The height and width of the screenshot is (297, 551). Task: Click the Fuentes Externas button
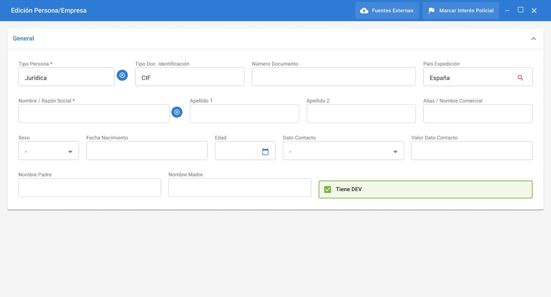click(387, 11)
